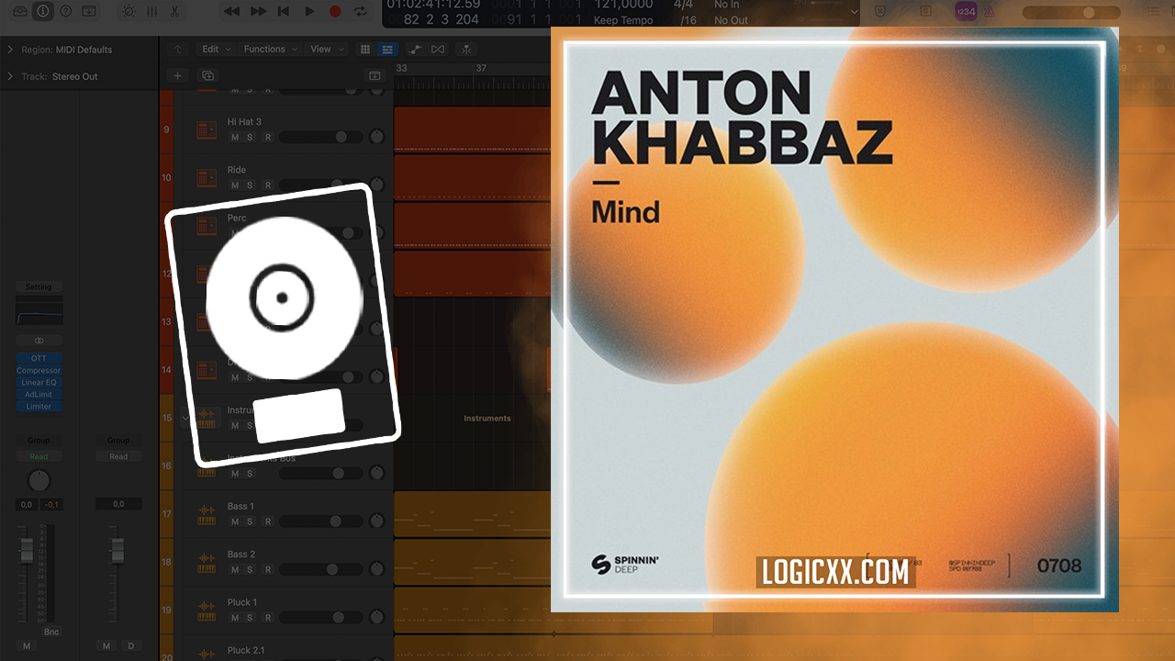Image resolution: width=1175 pixels, height=661 pixels.
Task: Open the Library icon in control bar
Action: [x=19, y=11]
